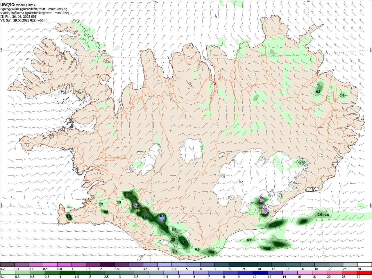The image size is (372, 279).
Task: Pick the light pink 16–18 rain scale swatch
Action: [304, 273]
